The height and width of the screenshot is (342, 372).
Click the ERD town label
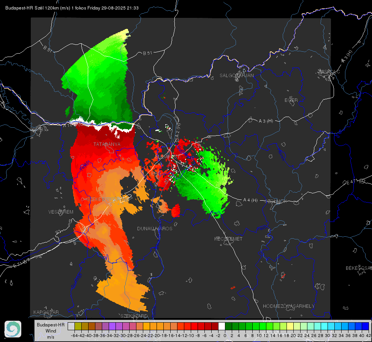pyautogui.click(x=156, y=174)
